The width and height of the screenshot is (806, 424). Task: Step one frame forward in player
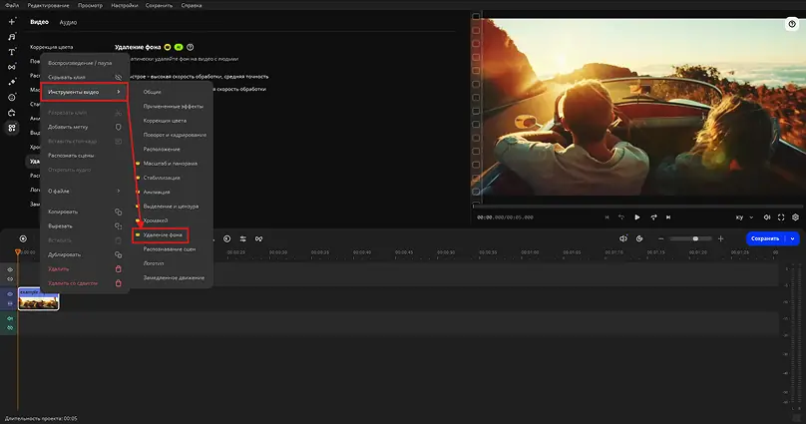[653, 217]
